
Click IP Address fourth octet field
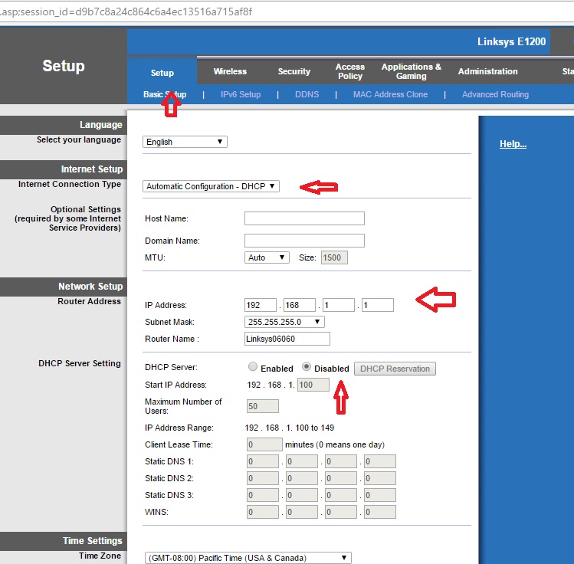tap(378, 305)
